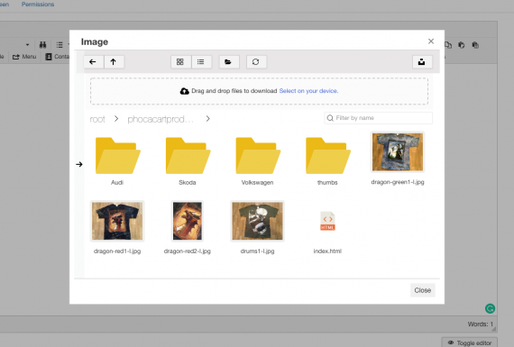This screenshot has width=514, height=347.
Task: Go up one folder level
Action: click(x=114, y=62)
